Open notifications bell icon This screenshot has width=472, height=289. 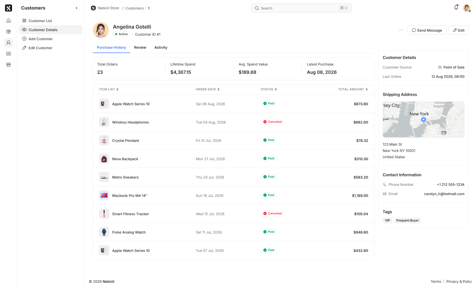[456, 7]
